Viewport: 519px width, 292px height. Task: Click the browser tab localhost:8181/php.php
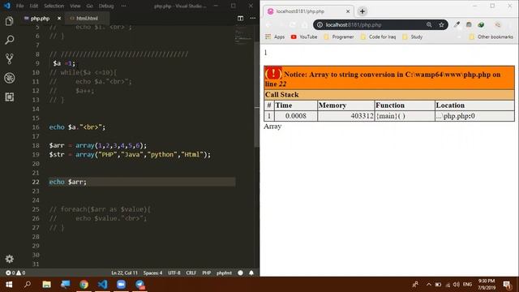308,11
